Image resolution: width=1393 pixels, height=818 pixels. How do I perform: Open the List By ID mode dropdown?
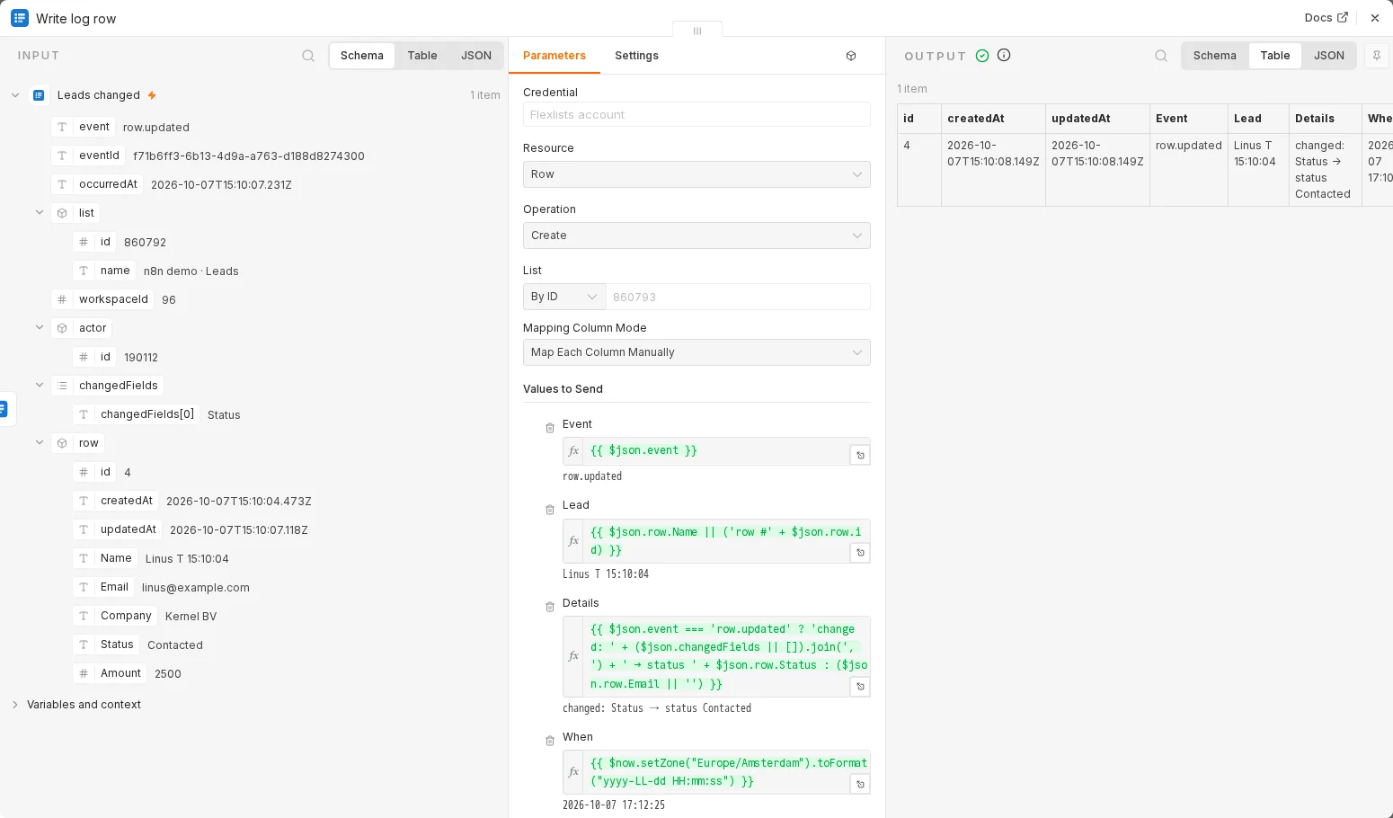click(564, 297)
